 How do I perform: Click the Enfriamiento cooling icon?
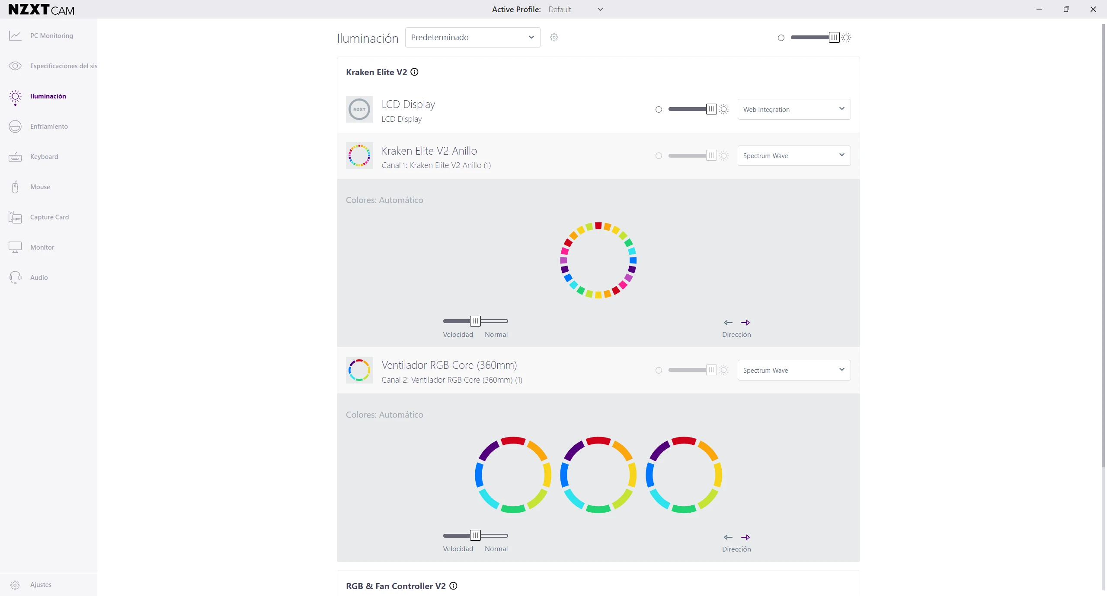tap(15, 127)
